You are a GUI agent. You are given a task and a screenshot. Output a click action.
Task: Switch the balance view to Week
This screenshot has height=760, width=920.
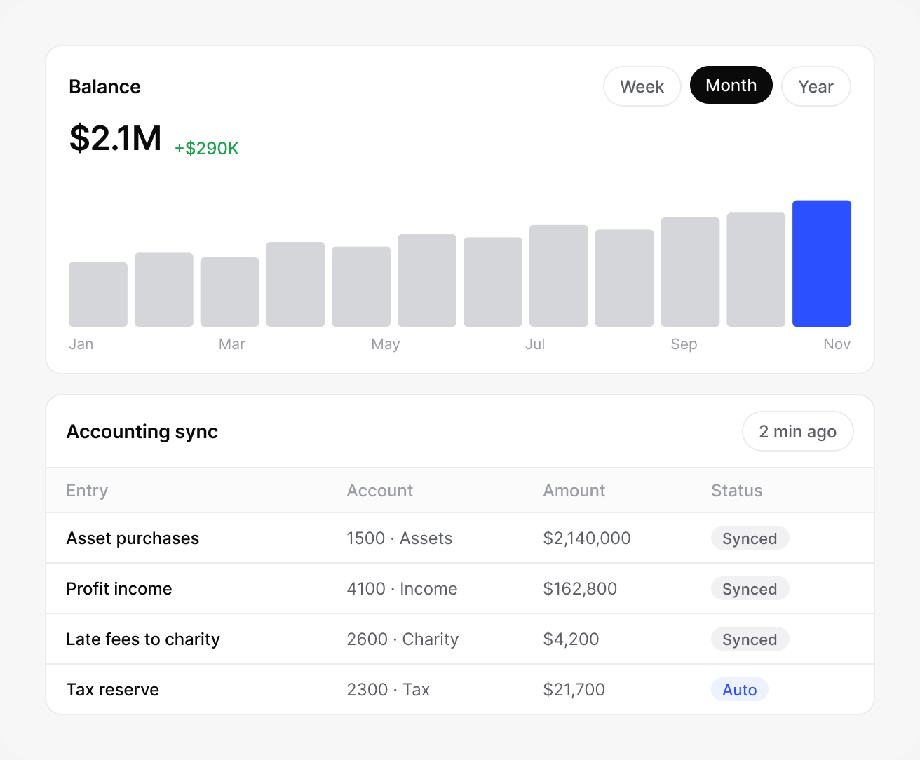point(642,86)
